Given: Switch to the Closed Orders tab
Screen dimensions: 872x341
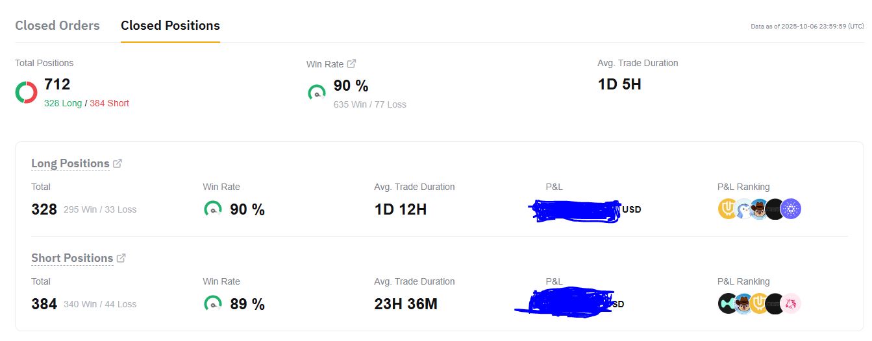Looking at the screenshot, I should pyautogui.click(x=57, y=26).
